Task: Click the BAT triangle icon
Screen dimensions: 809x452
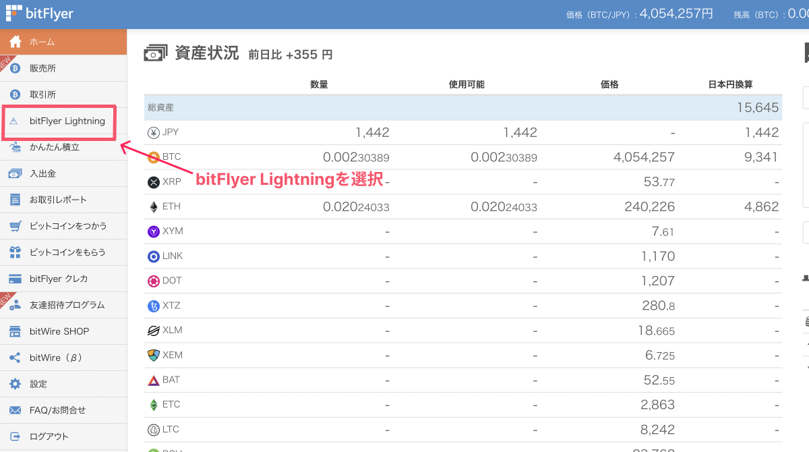Action: point(153,380)
